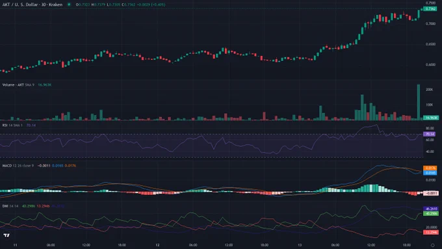Click the tallest volume bar on the right
The image size is (442, 249).
click(x=419, y=102)
